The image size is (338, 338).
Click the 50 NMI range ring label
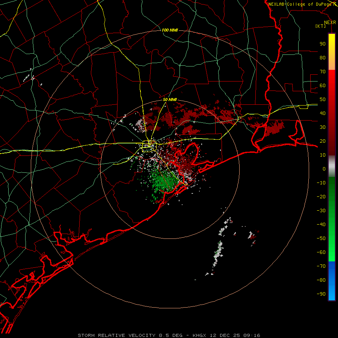[x=170, y=100]
